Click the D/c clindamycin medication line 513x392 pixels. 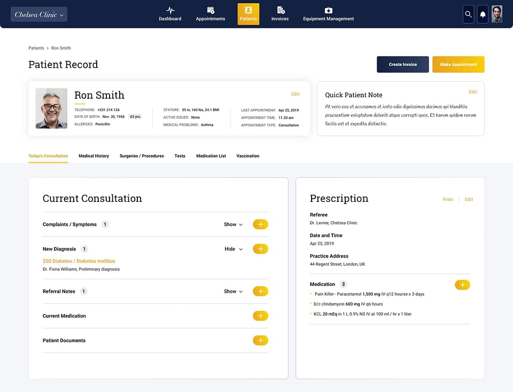(348, 304)
